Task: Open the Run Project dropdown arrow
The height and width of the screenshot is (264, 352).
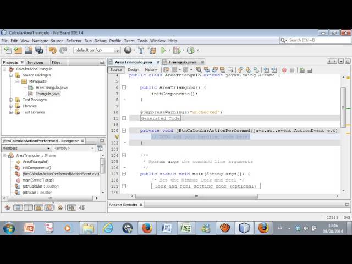Action: tap(169, 50)
